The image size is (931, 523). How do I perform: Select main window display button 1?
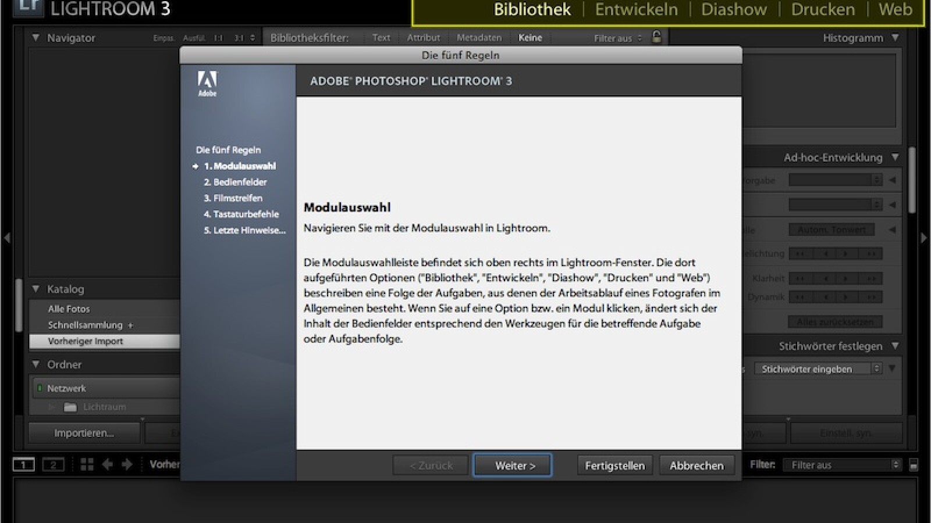[24, 464]
